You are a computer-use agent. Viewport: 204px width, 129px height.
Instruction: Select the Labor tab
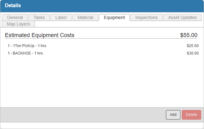pyautogui.click(x=61, y=17)
